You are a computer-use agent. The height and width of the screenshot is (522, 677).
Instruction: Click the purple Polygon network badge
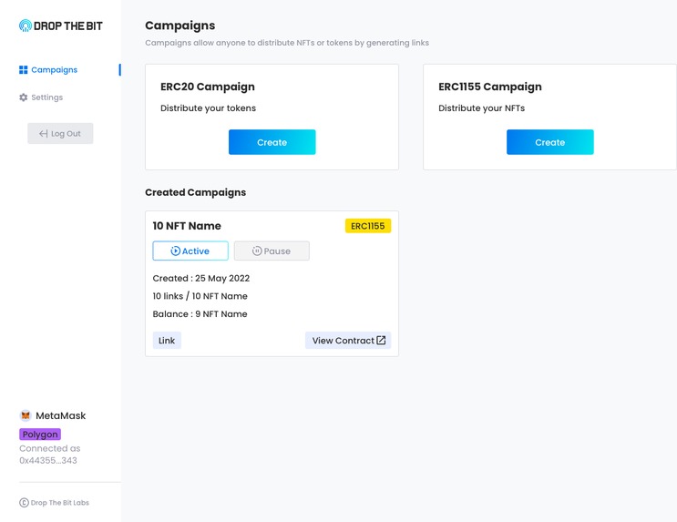point(40,435)
